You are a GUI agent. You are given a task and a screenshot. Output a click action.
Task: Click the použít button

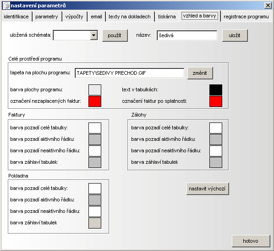115,35
